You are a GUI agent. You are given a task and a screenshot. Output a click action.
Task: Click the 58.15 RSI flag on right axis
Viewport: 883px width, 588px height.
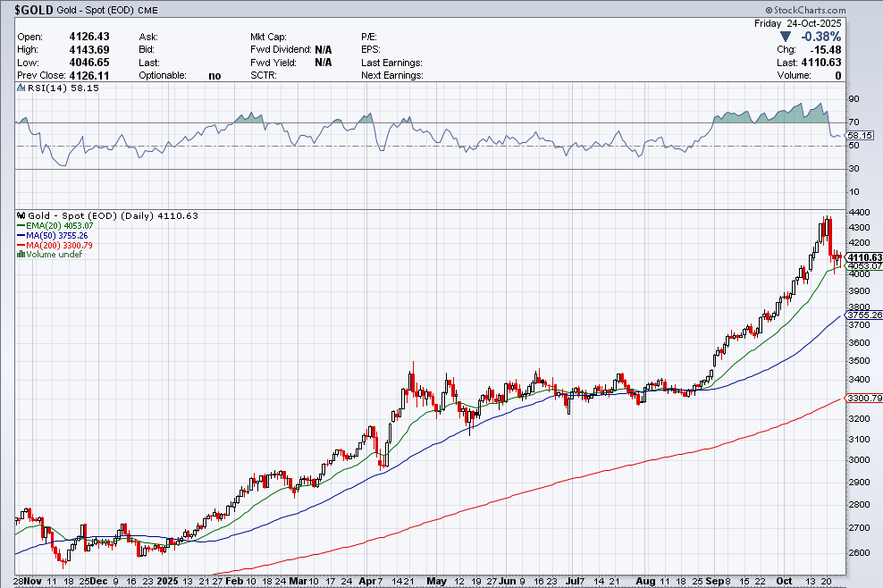(860, 135)
